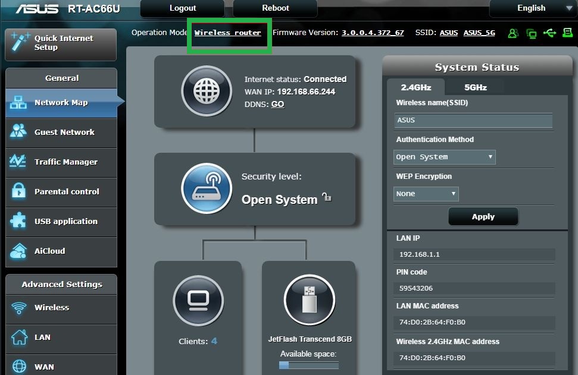Click the Reboot button

(x=276, y=8)
